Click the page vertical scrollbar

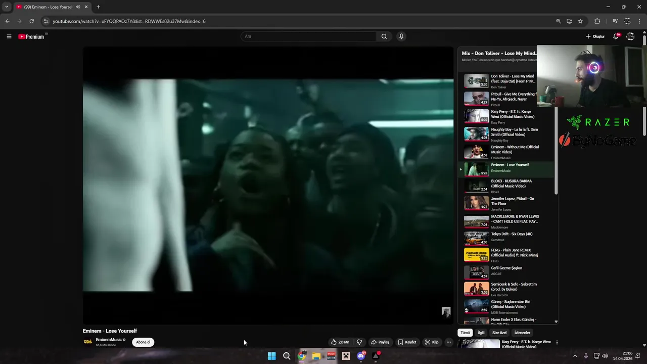tap(644, 86)
